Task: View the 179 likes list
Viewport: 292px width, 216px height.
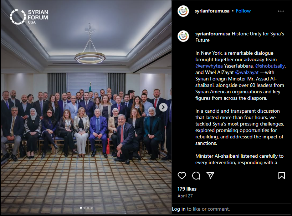Action: coord(187,189)
